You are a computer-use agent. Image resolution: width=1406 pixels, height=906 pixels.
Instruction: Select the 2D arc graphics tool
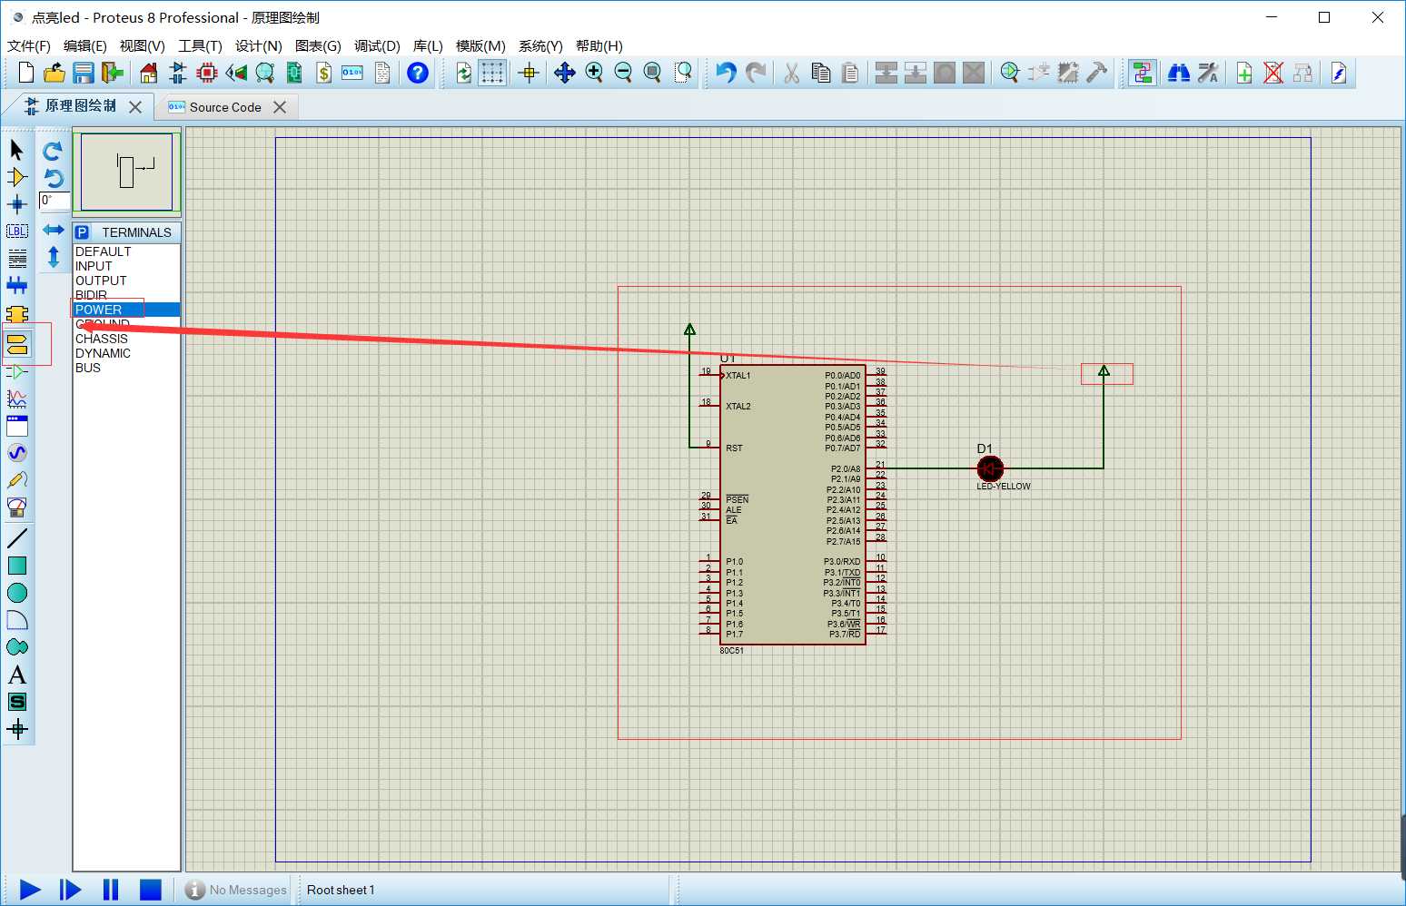pyautogui.click(x=16, y=620)
